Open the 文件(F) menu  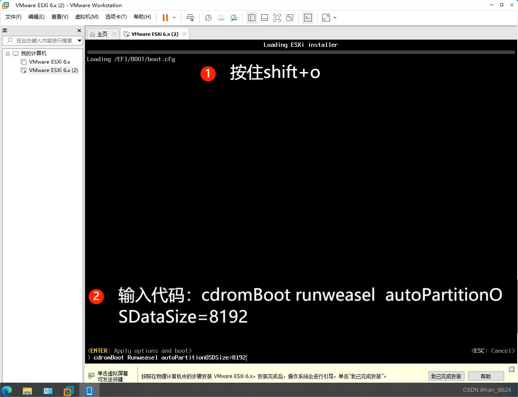[13, 17]
